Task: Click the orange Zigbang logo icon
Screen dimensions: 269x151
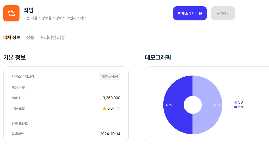Action: (11, 13)
